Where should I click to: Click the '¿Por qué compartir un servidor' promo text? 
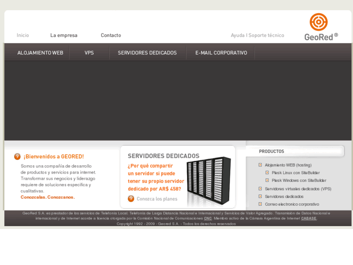(156, 177)
